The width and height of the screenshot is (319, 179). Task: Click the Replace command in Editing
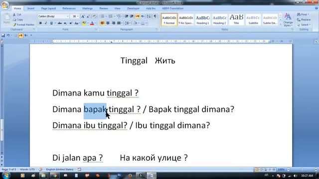pos(304,20)
